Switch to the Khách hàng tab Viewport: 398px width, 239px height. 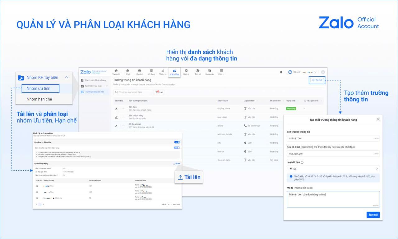click(174, 72)
